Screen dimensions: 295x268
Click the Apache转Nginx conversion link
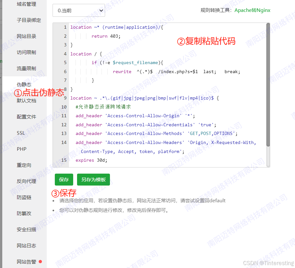[x=252, y=10]
